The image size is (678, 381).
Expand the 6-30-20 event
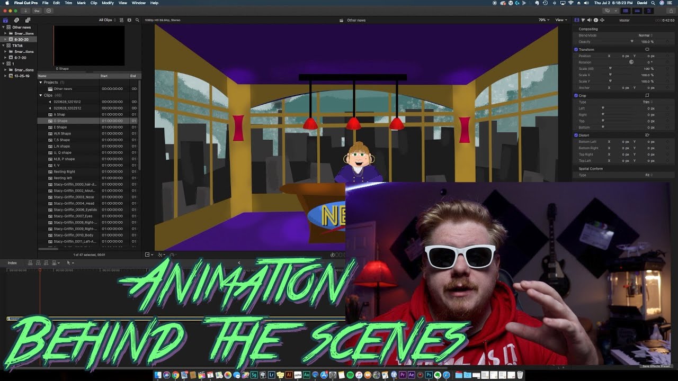(x=5, y=39)
